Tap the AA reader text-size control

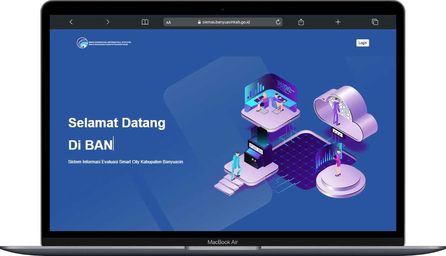(x=169, y=22)
